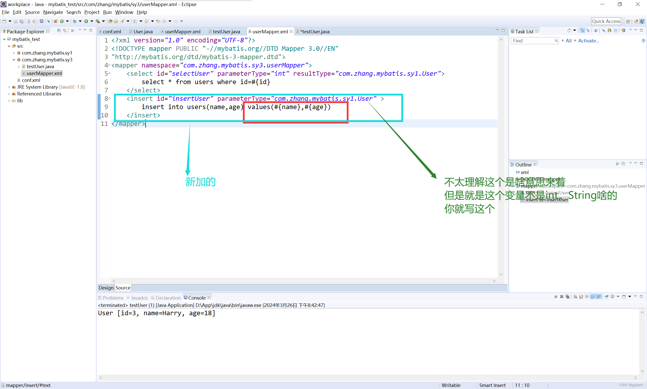This screenshot has height=389, width=647.
Task: Click the All filter link in Task List
Action: [x=569, y=41]
